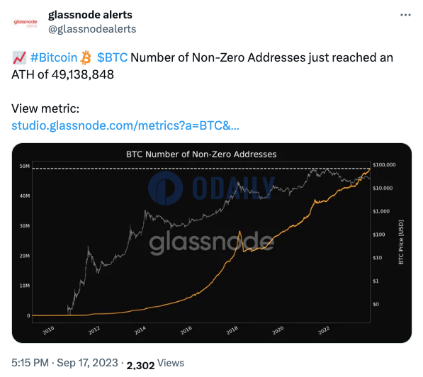This screenshot has width=423, height=377.
Task: Click the glassnode alerts profile avatar
Action: click(26, 23)
